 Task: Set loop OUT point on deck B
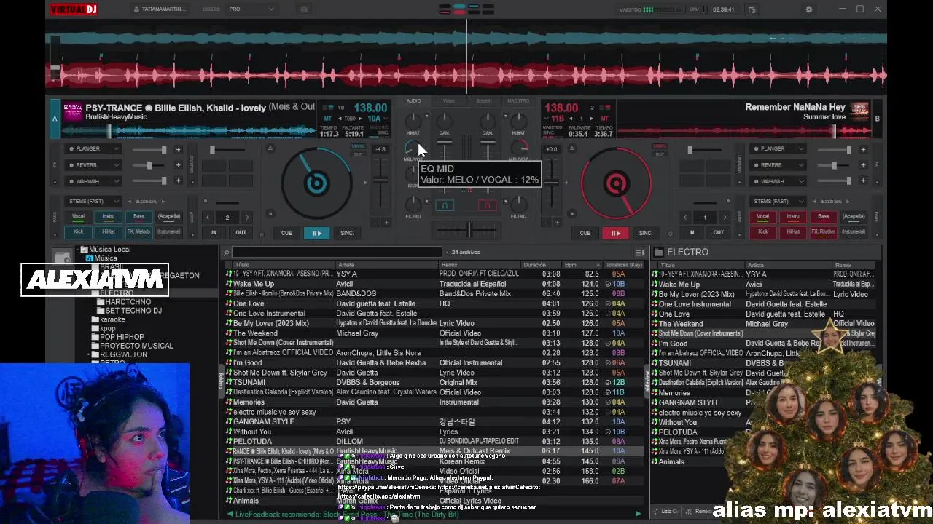pos(718,232)
